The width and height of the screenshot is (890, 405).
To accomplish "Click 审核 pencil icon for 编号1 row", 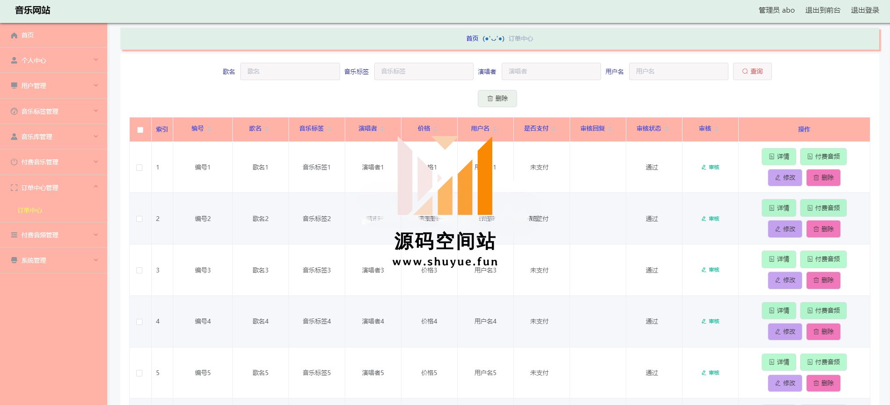I will [704, 167].
